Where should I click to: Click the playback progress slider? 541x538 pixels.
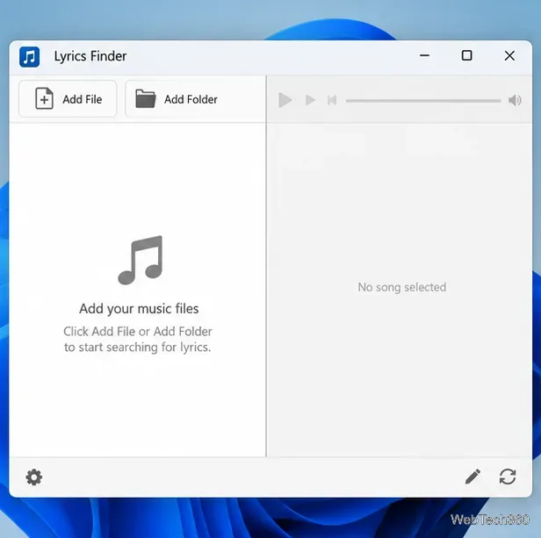coord(423,101)
